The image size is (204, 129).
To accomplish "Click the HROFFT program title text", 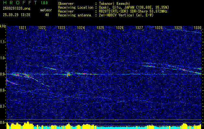I will click(20, 3).
